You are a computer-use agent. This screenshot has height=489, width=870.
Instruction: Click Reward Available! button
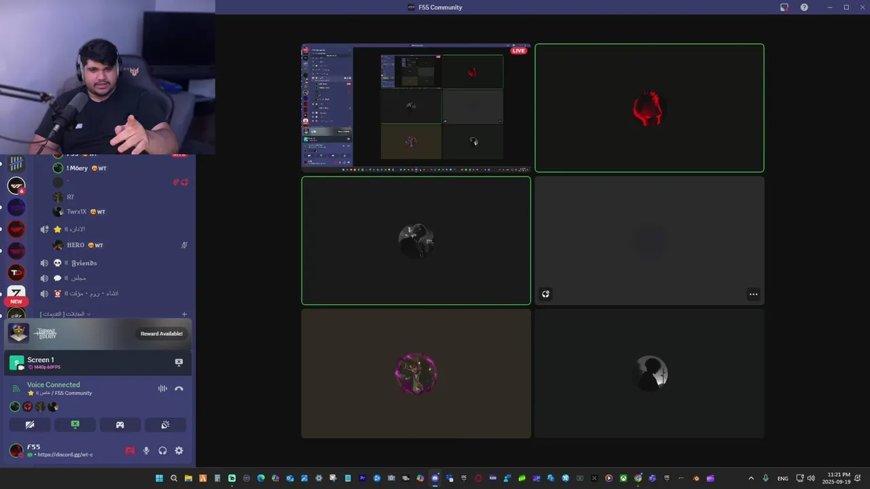162,333
